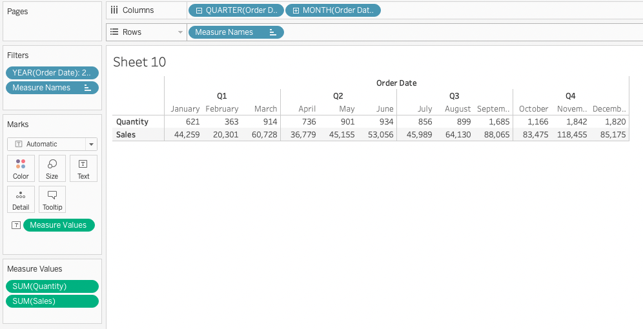Click the Detail marks button
Viewport: 643px width, 329px height.
coord(21,199)
